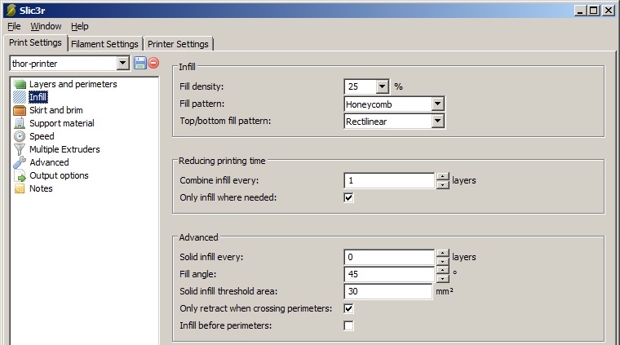Click the Combine infill every input field

[x=389, y=180]
